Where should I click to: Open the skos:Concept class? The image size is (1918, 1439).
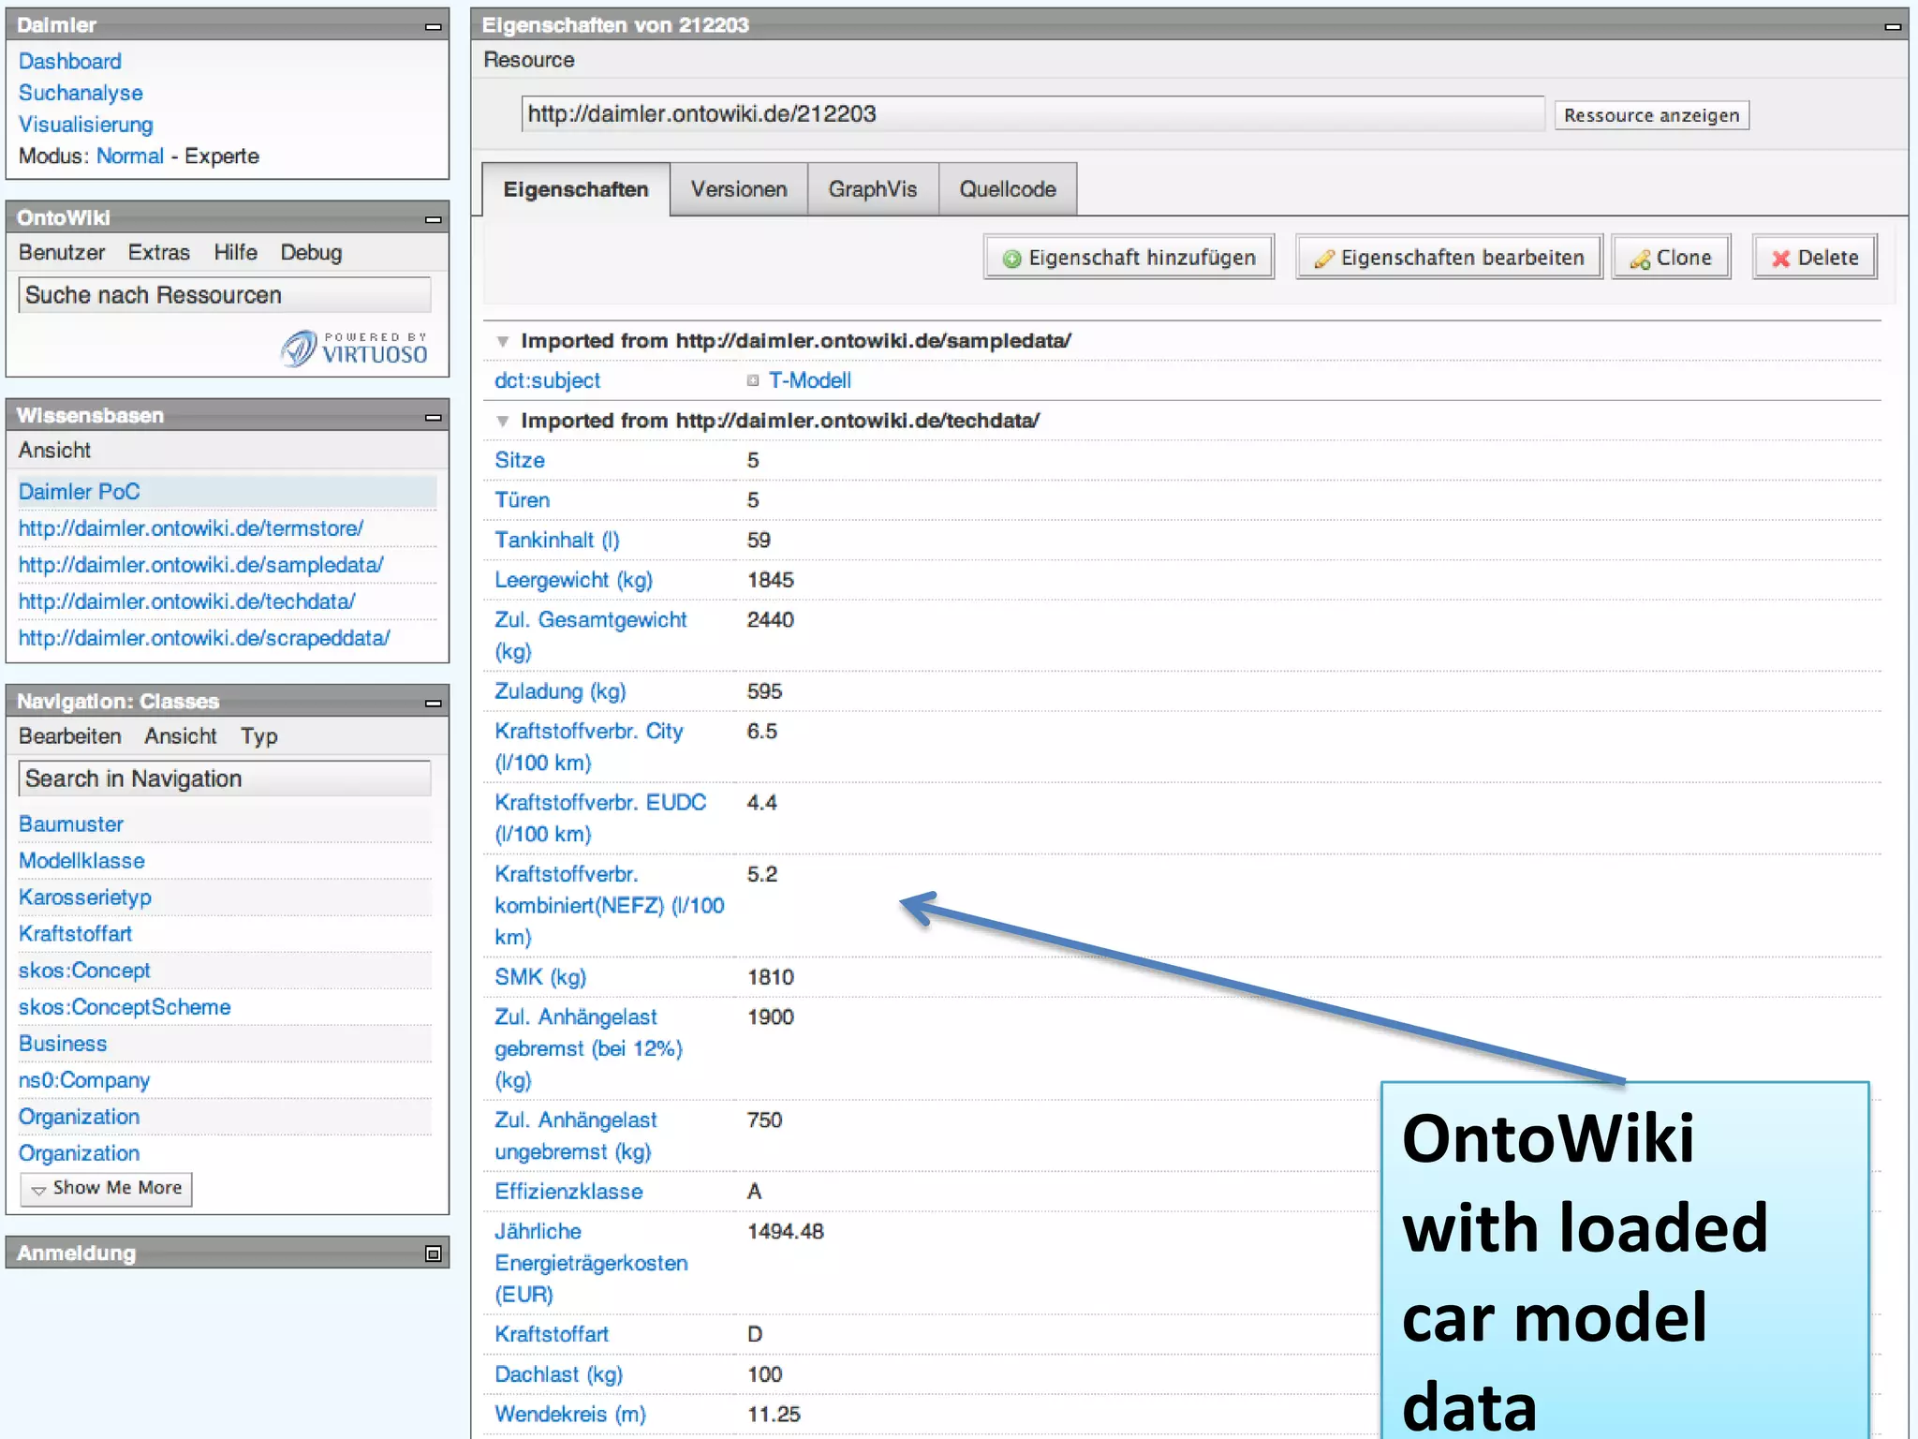[x=84, y=972]
